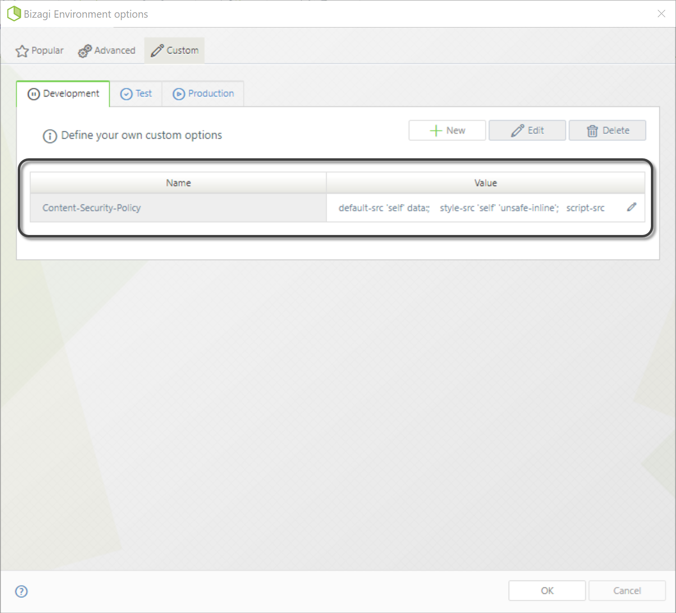Switch to the Test environment tab

(136, 94)
